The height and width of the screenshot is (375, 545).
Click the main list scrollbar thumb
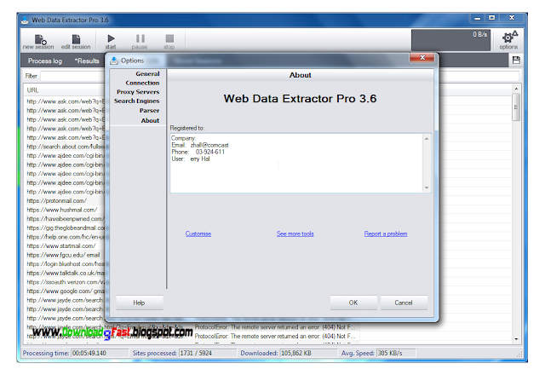pyautogui.click(x=516, y=107)
